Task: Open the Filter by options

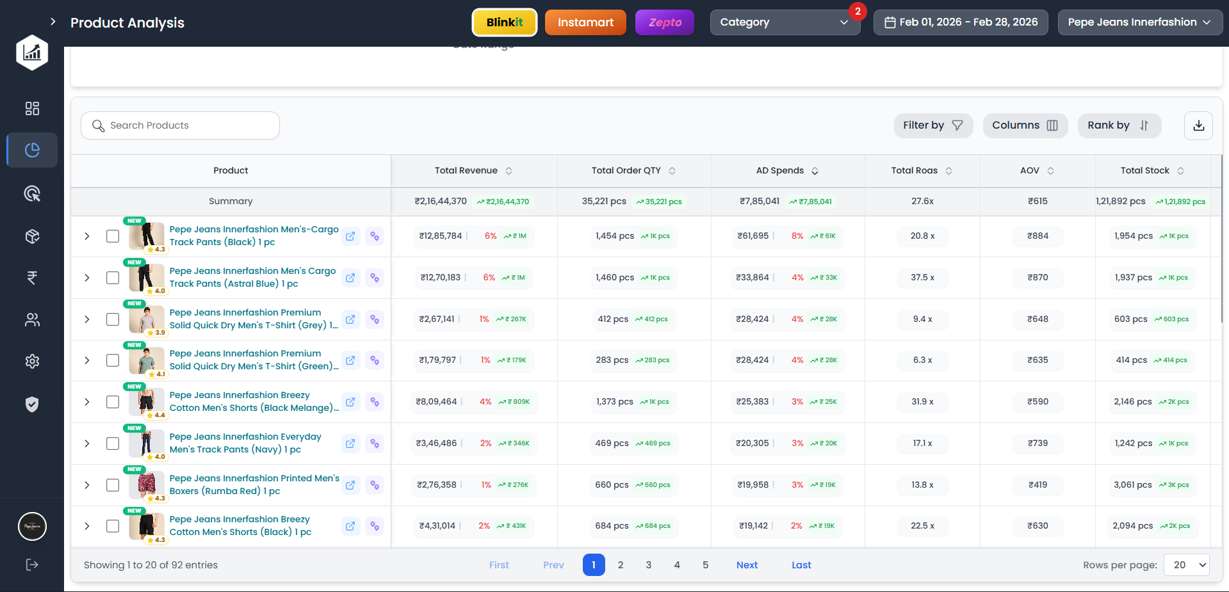Action: pyautogui.click(x=933, y=125)
